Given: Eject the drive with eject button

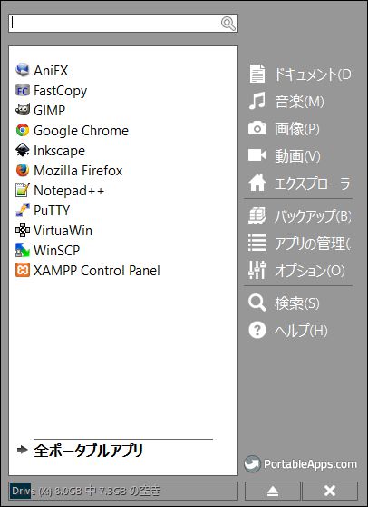Looking at the screenshot, I should [x=273, y=492].
